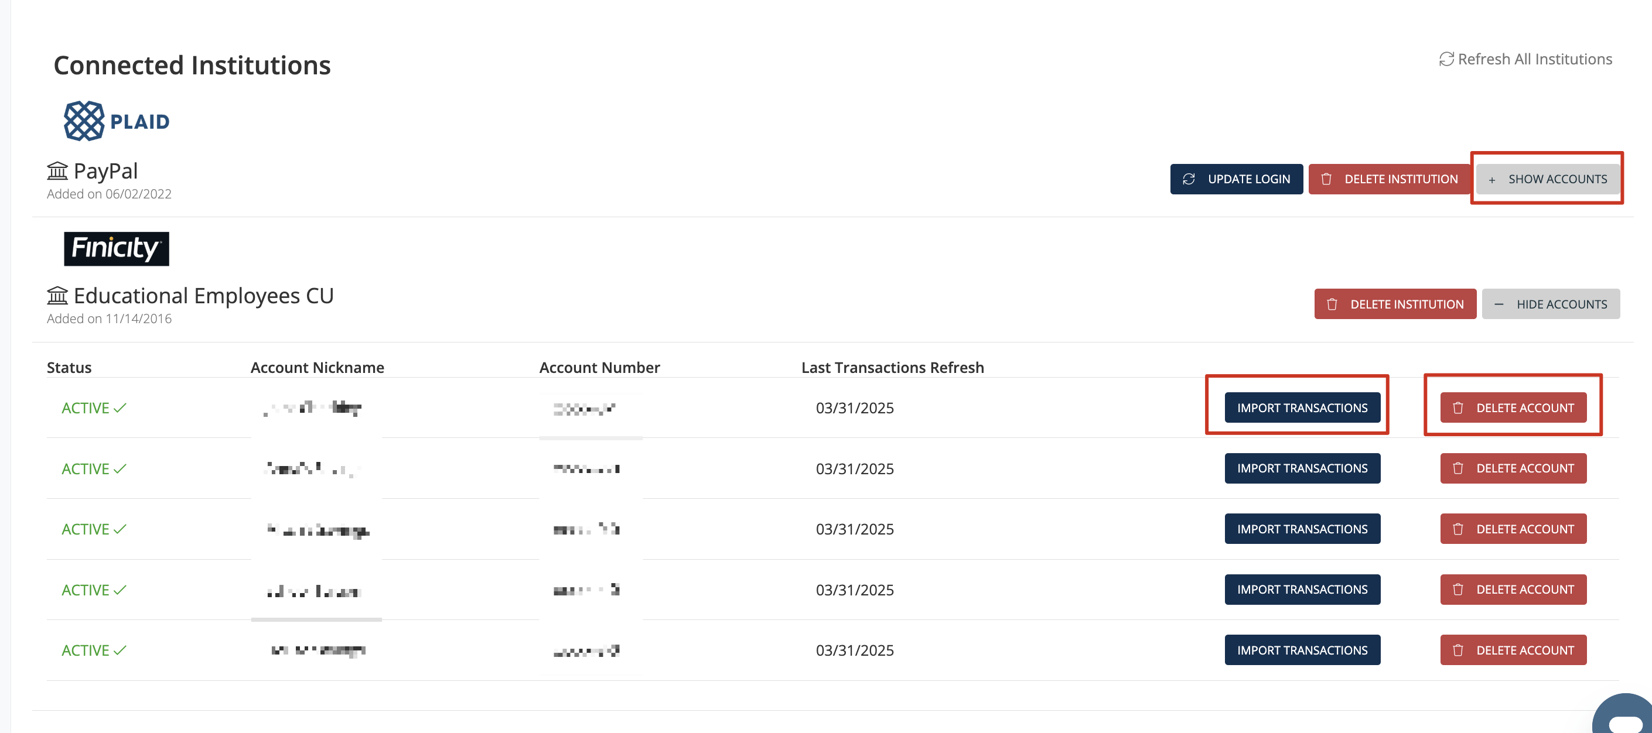Collapse Educational Employees CU with Hide Accounts
This screenshot has height=733, width=1652.
pos(1550,304)
